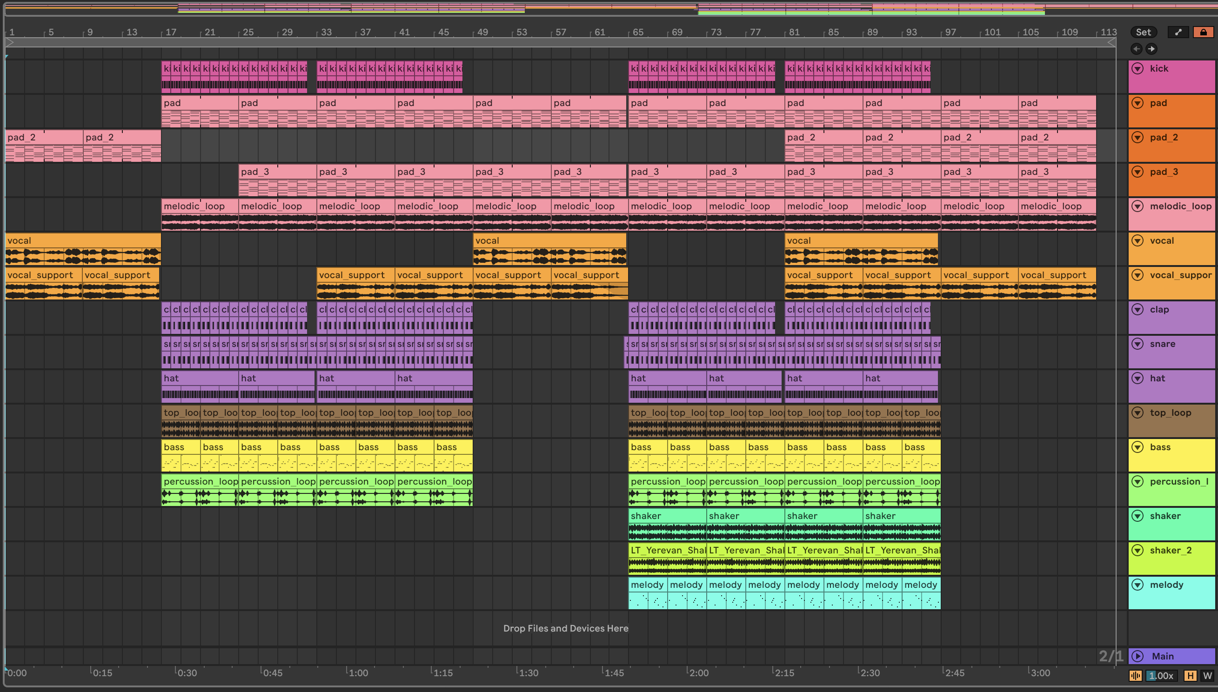Toggle the automation mode button
1218x692 pixels.
tap(1178, 32)
